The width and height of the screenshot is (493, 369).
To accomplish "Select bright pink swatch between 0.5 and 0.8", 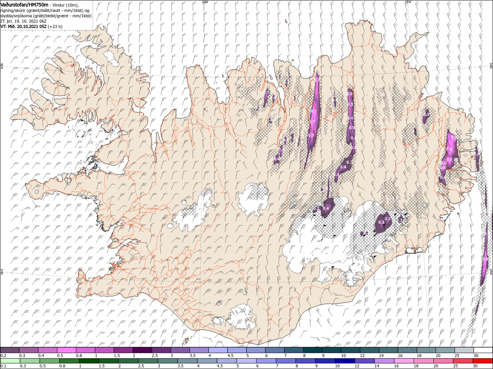I will (x=67, y=350).
